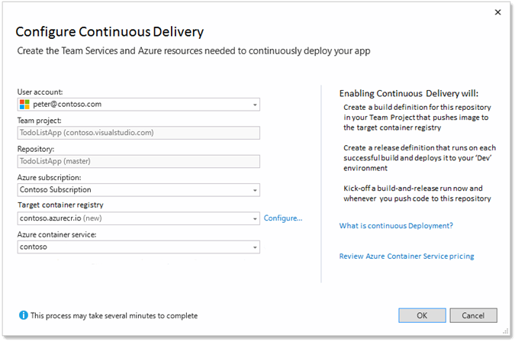Expand the Target container registry dropdown arrow
The height and width of the screenshot is (342, 515).
(255, 219)
